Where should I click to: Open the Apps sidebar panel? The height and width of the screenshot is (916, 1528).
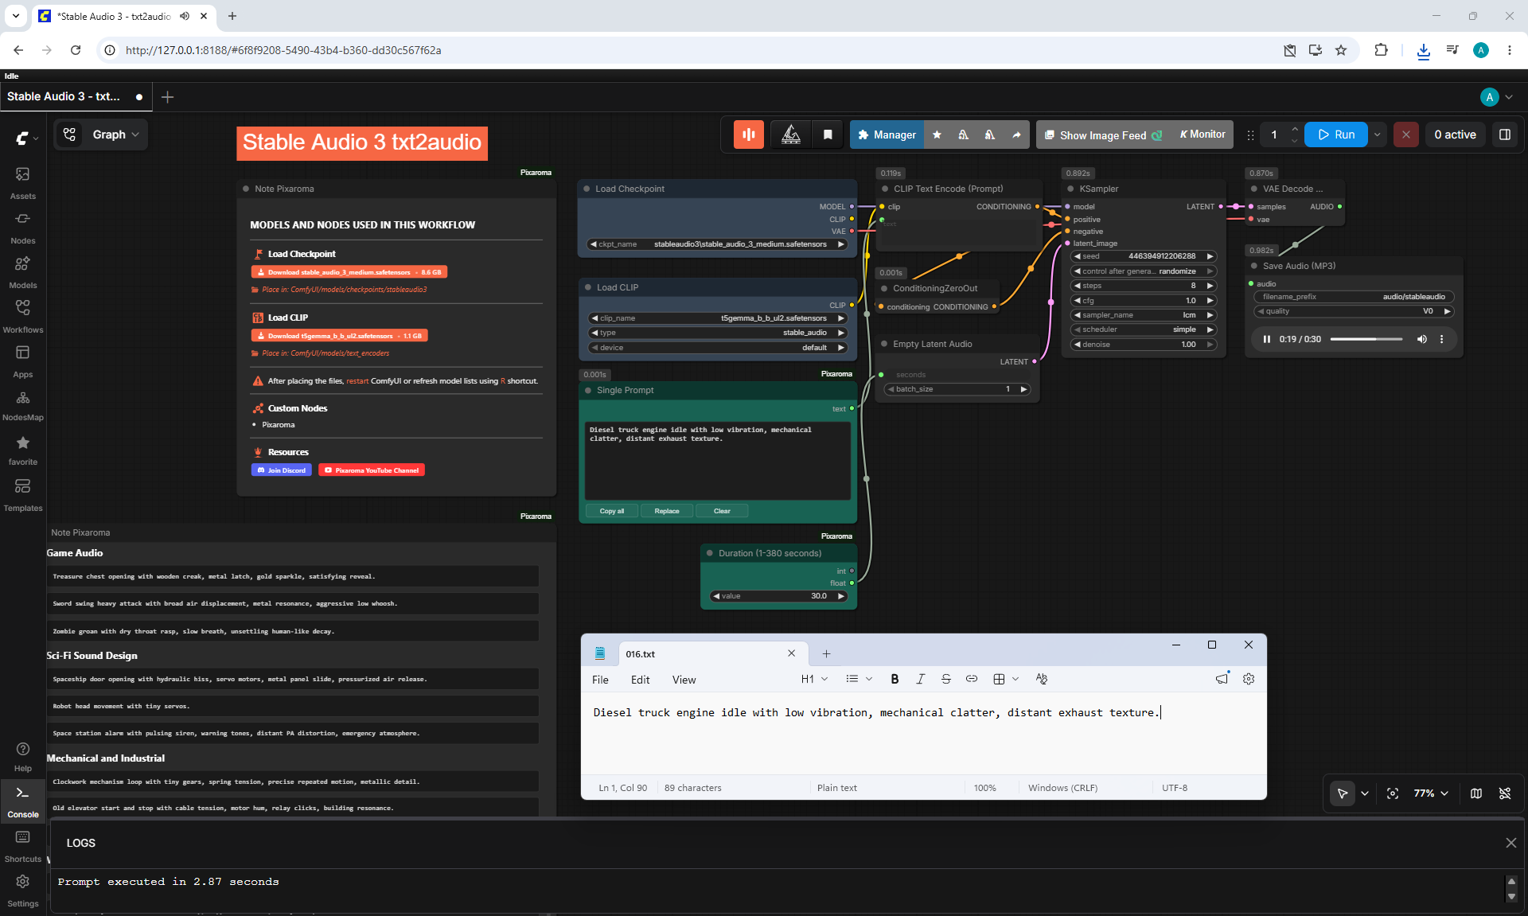[23, 361]
